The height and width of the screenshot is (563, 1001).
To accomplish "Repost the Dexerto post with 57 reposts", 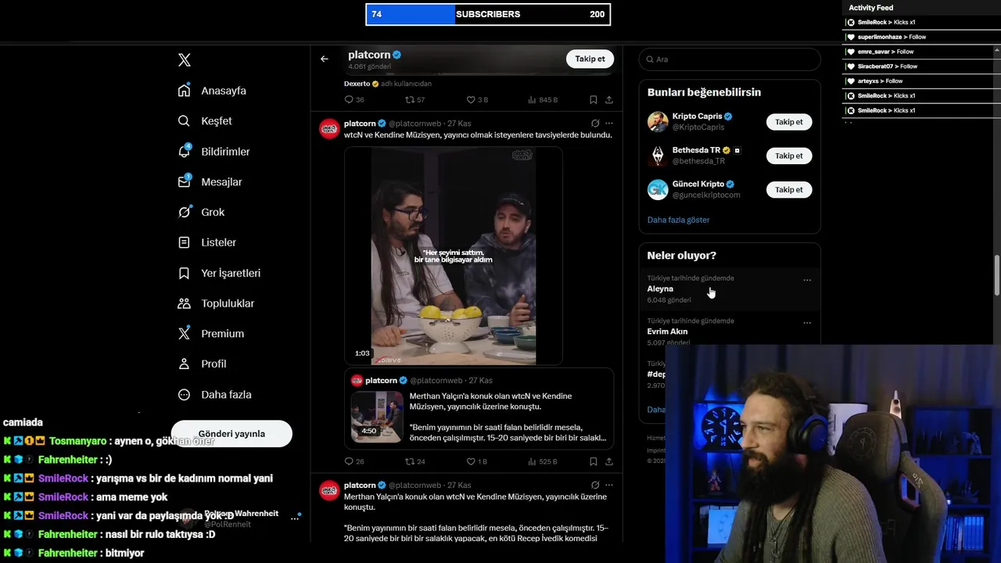I will click(414, 100).
